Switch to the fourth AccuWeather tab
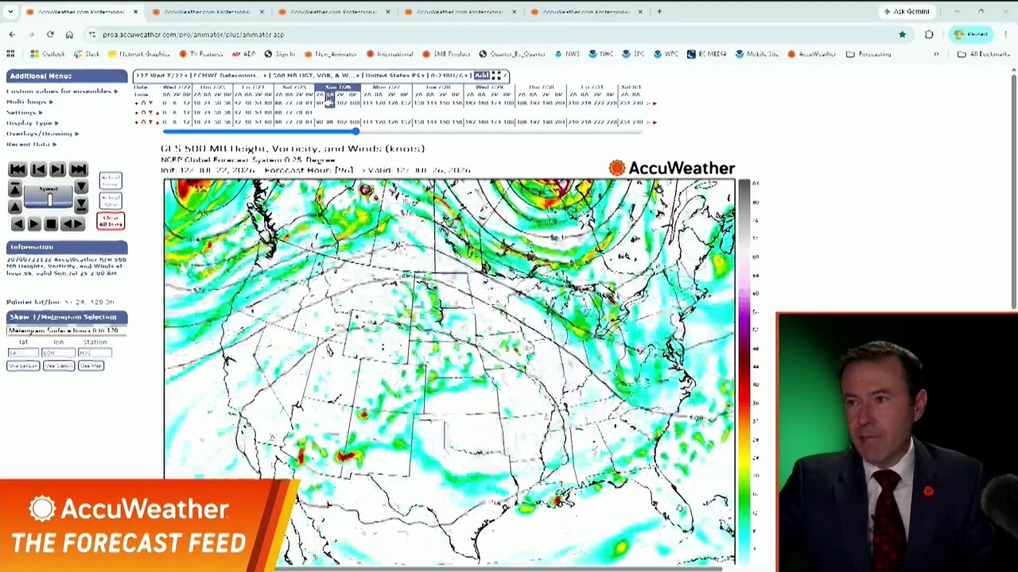1018x572 pixels. point(460,12)
